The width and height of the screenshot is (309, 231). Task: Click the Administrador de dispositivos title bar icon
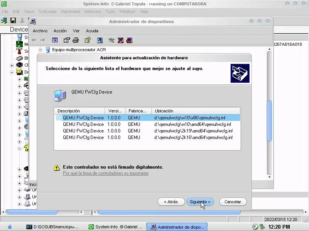[33, 22]
